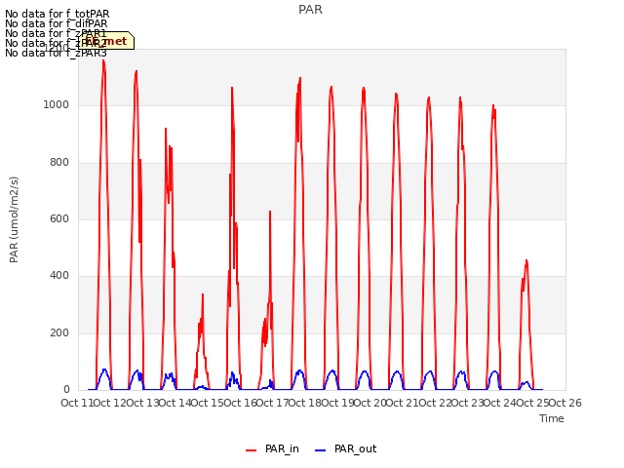
Task: Click the Oct 18 x-axis tick label
Action: coord(305,403)
